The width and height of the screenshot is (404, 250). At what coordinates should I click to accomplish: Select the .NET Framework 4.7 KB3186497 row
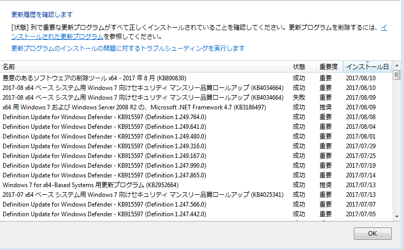[134, 107]
